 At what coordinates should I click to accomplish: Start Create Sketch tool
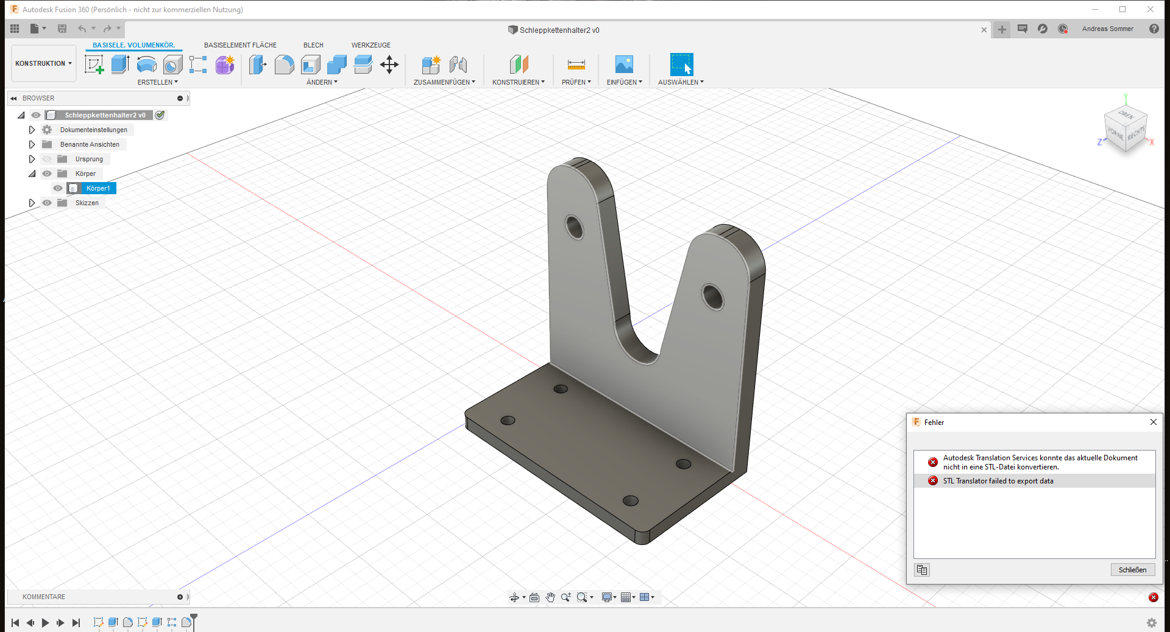[x=94, y=64]
